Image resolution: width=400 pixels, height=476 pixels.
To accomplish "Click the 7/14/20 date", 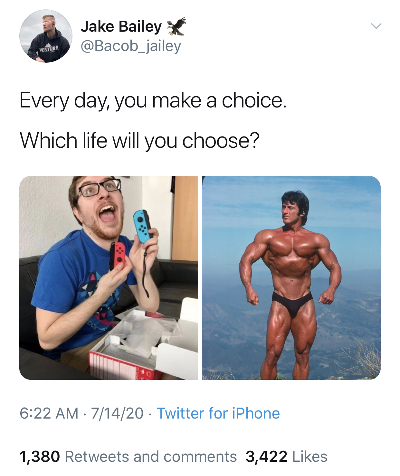I will click(117, 413).
